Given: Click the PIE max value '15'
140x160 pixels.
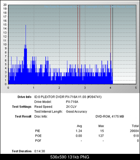Looking at the screenshot, I should click(102, 131).
